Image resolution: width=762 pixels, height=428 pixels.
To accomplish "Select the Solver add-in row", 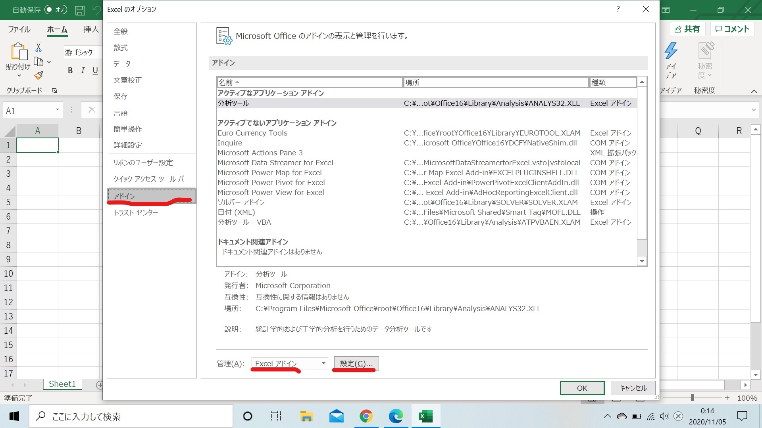I will (x=241, y=203).
